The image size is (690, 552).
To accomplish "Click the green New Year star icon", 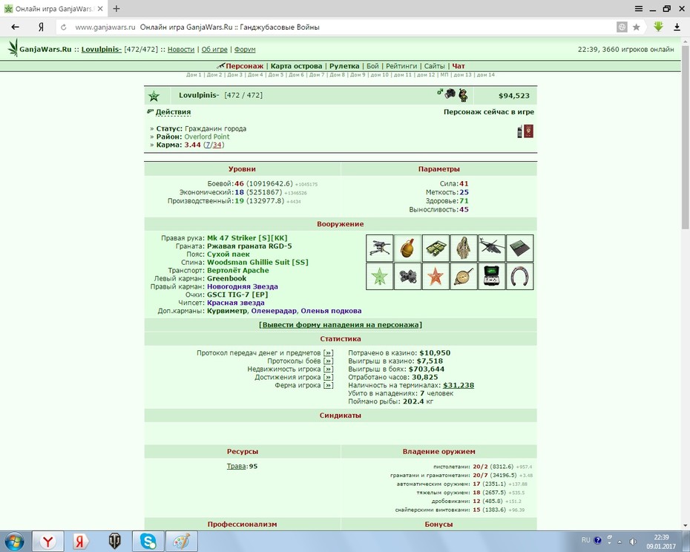I will click(379, 277).
